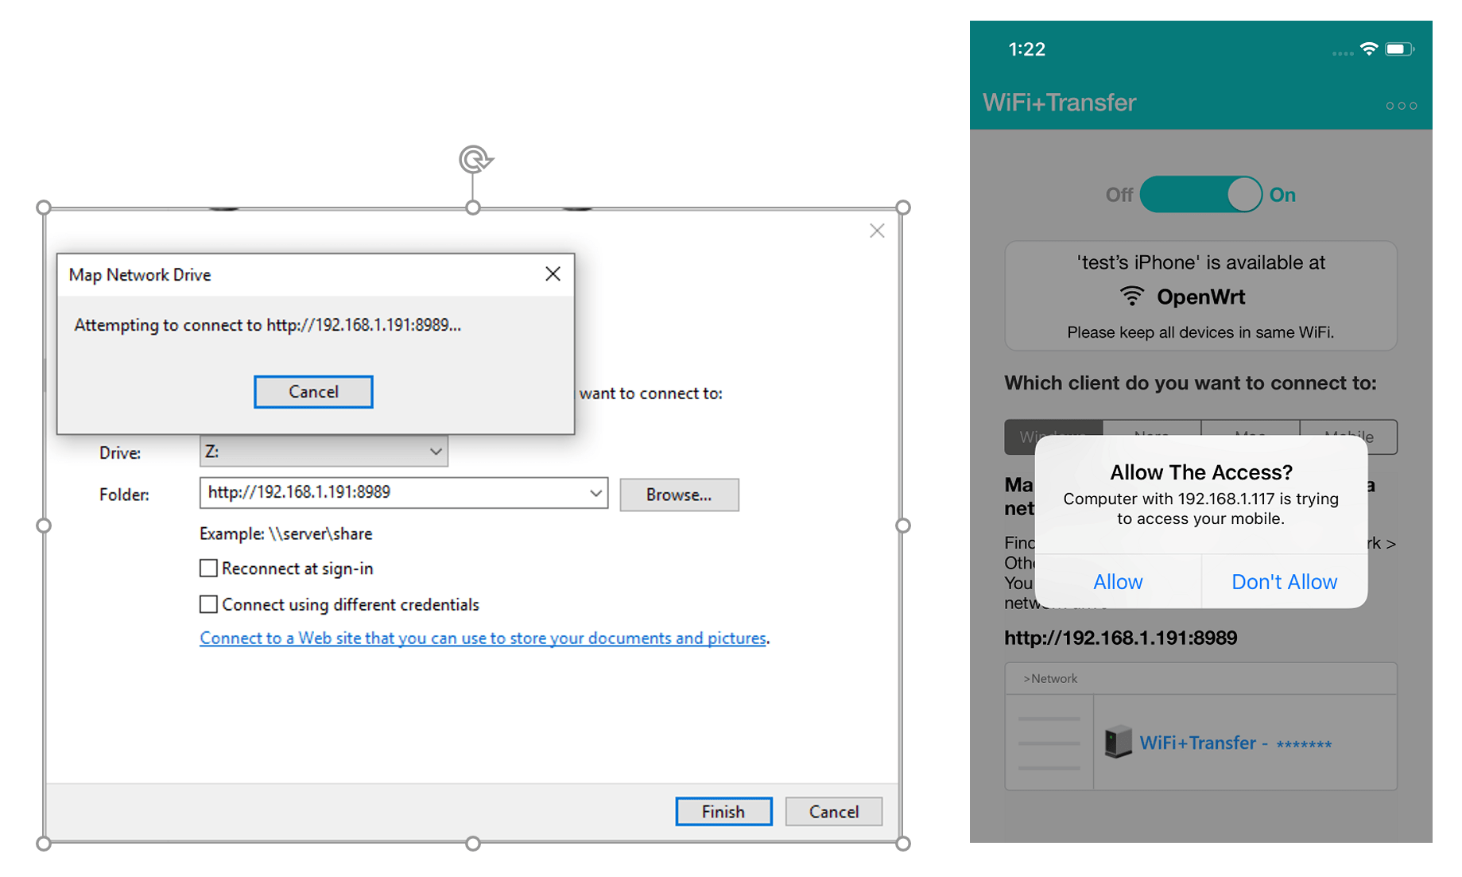Tap Allow in the access prompt
This screenshot has height=877, width=1462.
pos(1117,582)
